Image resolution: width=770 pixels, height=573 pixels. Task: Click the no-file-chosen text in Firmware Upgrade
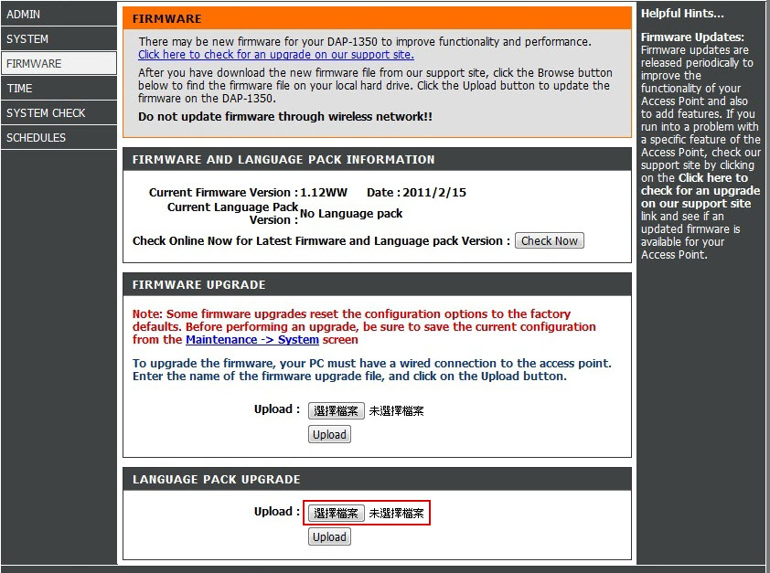[396, 411]
